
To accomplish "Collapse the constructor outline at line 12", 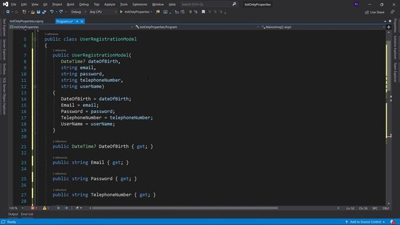I will (x=35, y=86).
